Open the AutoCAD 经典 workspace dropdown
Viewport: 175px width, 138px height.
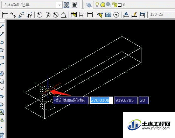(x=59, y=5)
